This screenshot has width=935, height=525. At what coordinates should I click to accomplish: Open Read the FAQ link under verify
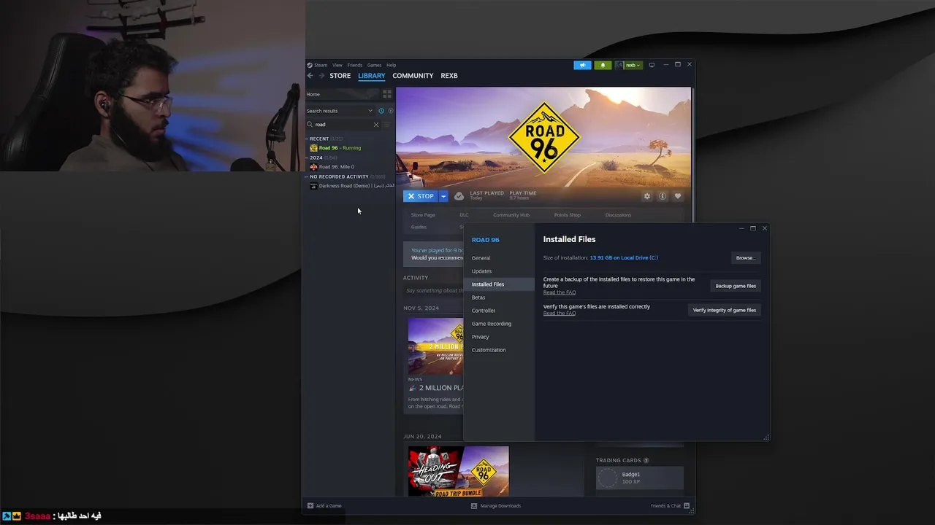point(560,313)
